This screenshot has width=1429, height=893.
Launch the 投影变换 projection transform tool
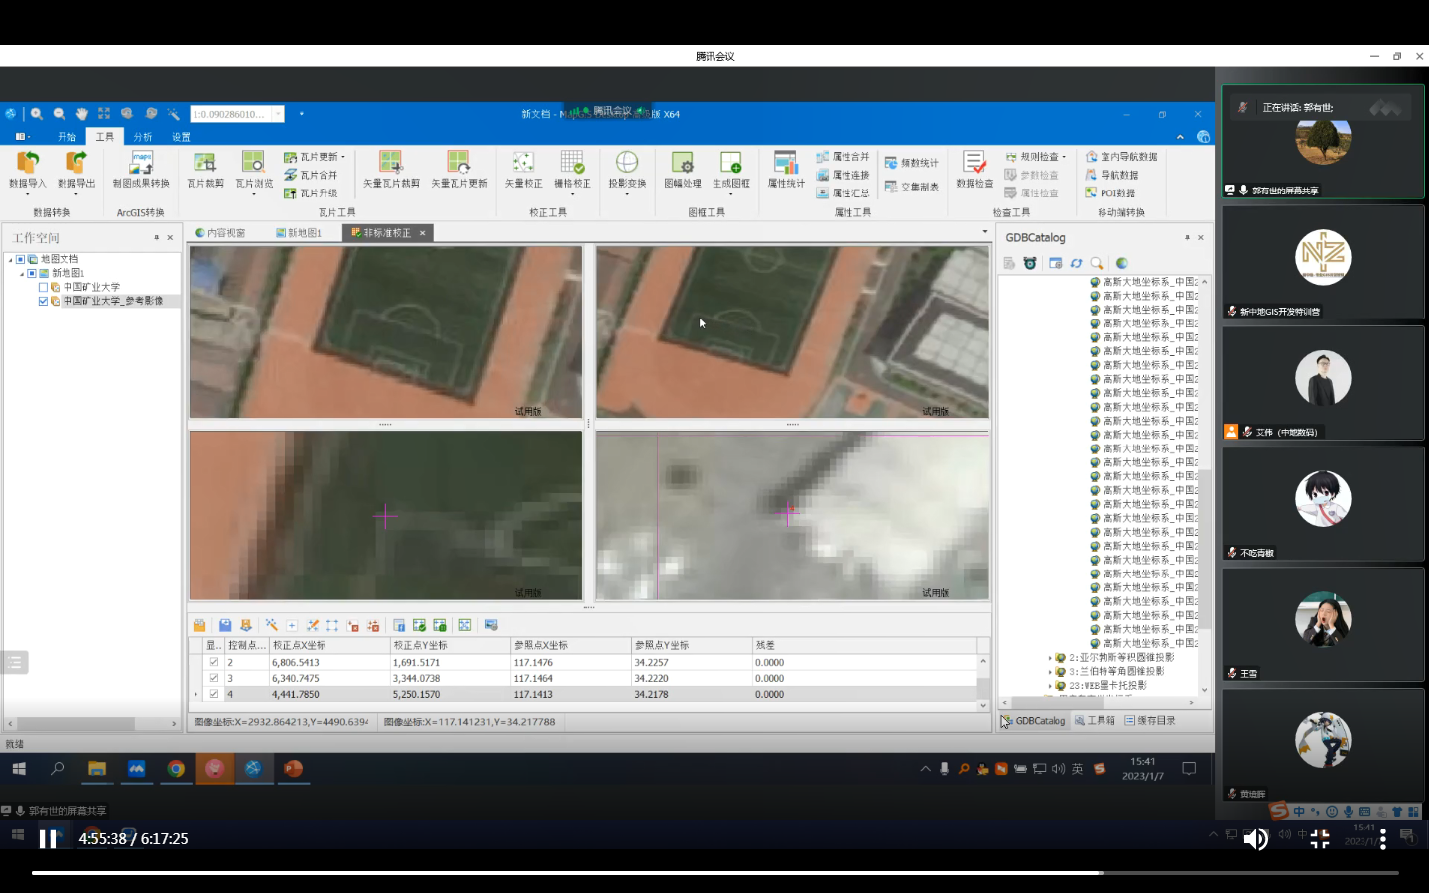pyautogui.click(x=627, y=163)
